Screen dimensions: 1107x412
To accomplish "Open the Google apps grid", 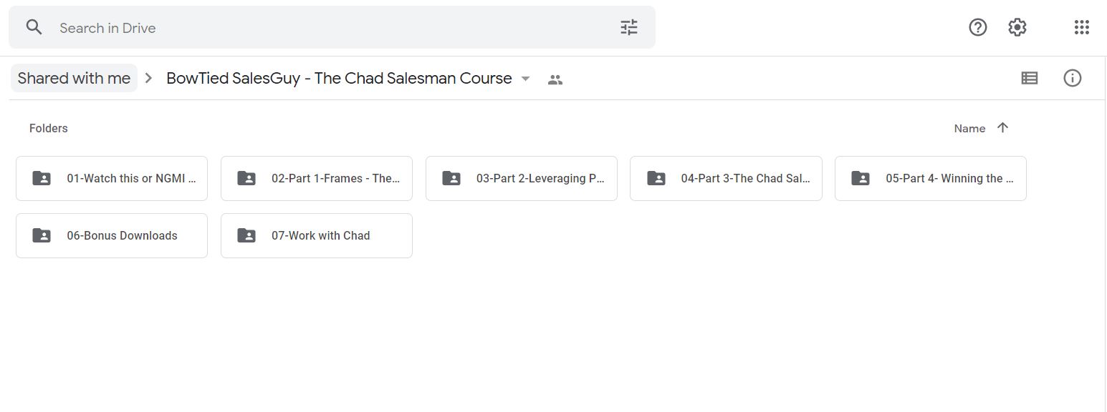I will (1081, 27).
